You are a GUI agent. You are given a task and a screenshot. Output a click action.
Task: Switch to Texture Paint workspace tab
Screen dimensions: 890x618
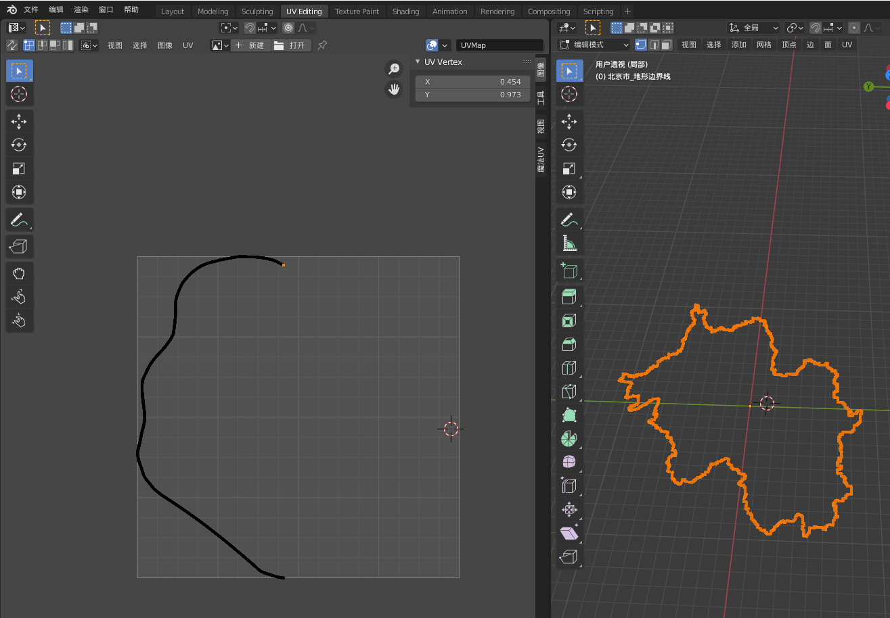tap(357, 11)
